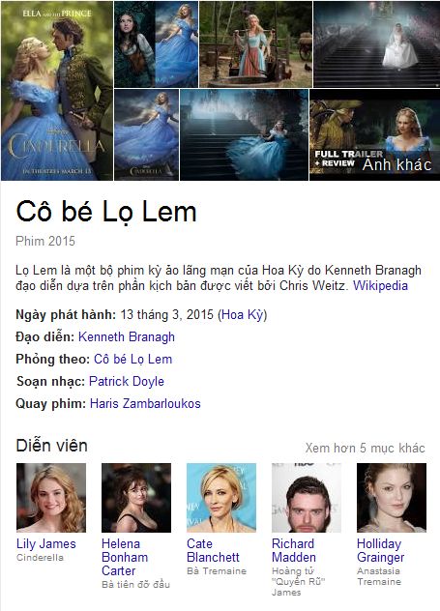Select composer Patrick Doyle link

coord(127,381)
